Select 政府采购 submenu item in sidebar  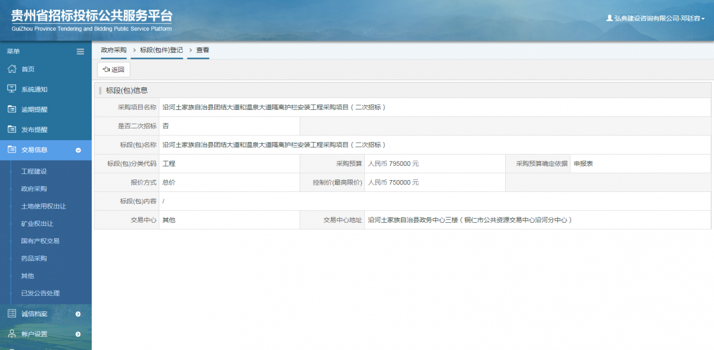(34, 189)
